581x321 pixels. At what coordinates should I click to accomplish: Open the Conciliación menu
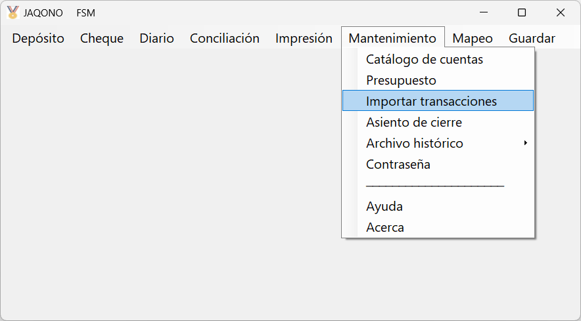point(225,39)
